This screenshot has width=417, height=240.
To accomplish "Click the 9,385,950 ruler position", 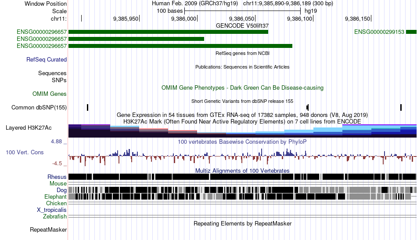I will (126, 18).
